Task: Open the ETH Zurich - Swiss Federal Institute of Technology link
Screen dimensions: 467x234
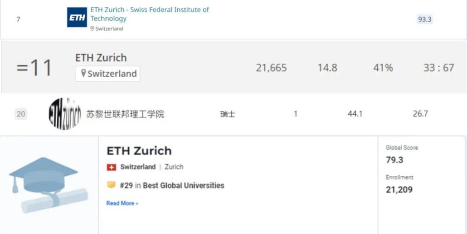Action: (149, 14)
